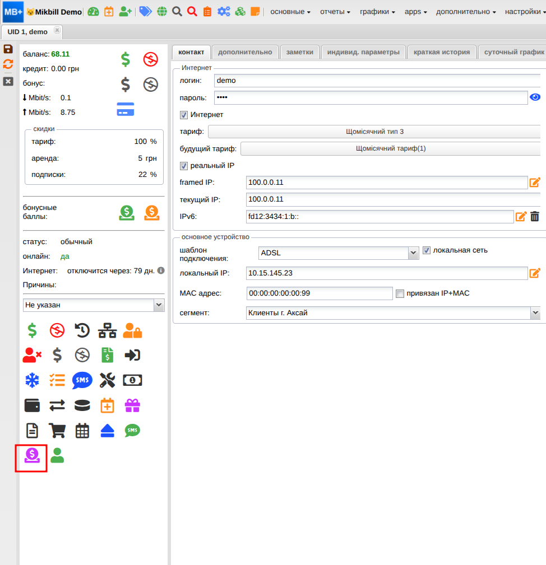The image size is (546, 565).
Task: Save user via floppy disk icon
Action: [8, 49]
